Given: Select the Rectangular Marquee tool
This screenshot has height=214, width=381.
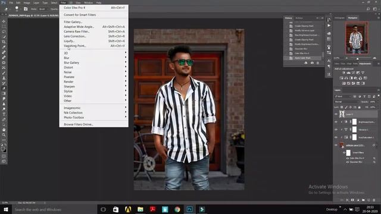Looking at the screenshot, I should (4, 26).
